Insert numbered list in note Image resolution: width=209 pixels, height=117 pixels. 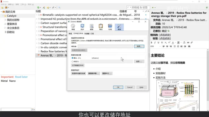[x=178, y=46]
